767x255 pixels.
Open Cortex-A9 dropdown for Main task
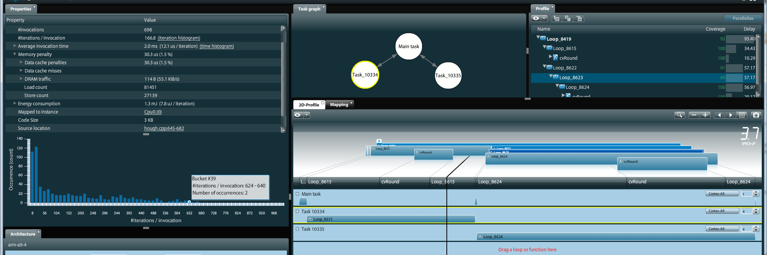[x=722, y=193]
